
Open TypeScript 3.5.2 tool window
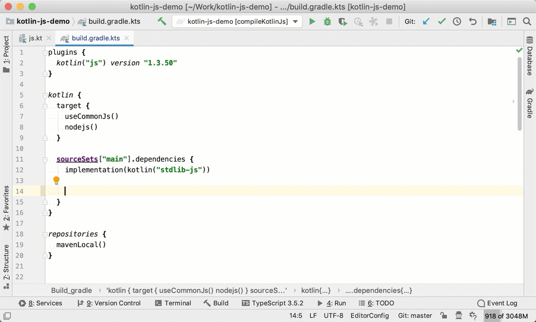(x=272, y=303)
